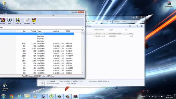Select the CLASS file with size 4,057
176x99 pixels.
(x=37, y=44)
